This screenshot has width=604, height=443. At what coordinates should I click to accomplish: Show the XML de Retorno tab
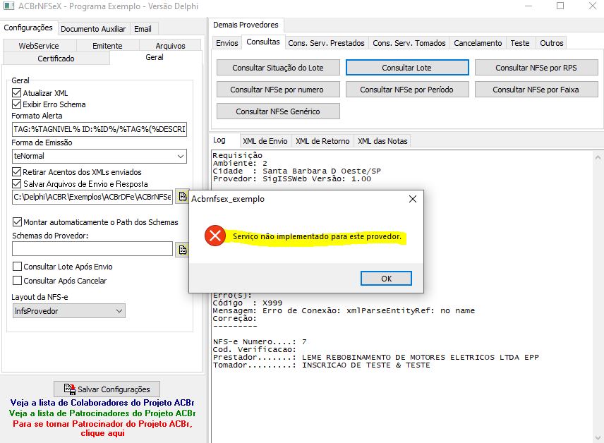(322, 141)
